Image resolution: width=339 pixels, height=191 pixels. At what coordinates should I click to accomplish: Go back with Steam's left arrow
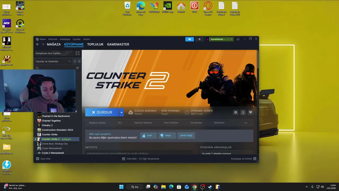coord(37,44)
